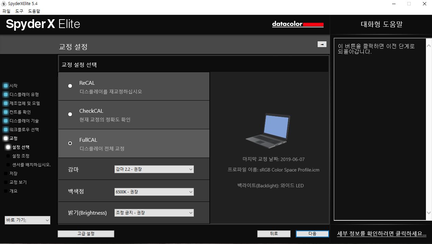Close the SpyderXElite window
This screenshot has width=432, height=244.
424,4
